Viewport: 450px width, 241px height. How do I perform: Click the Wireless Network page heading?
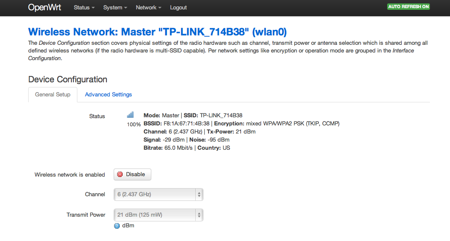(x=157, y=32)
